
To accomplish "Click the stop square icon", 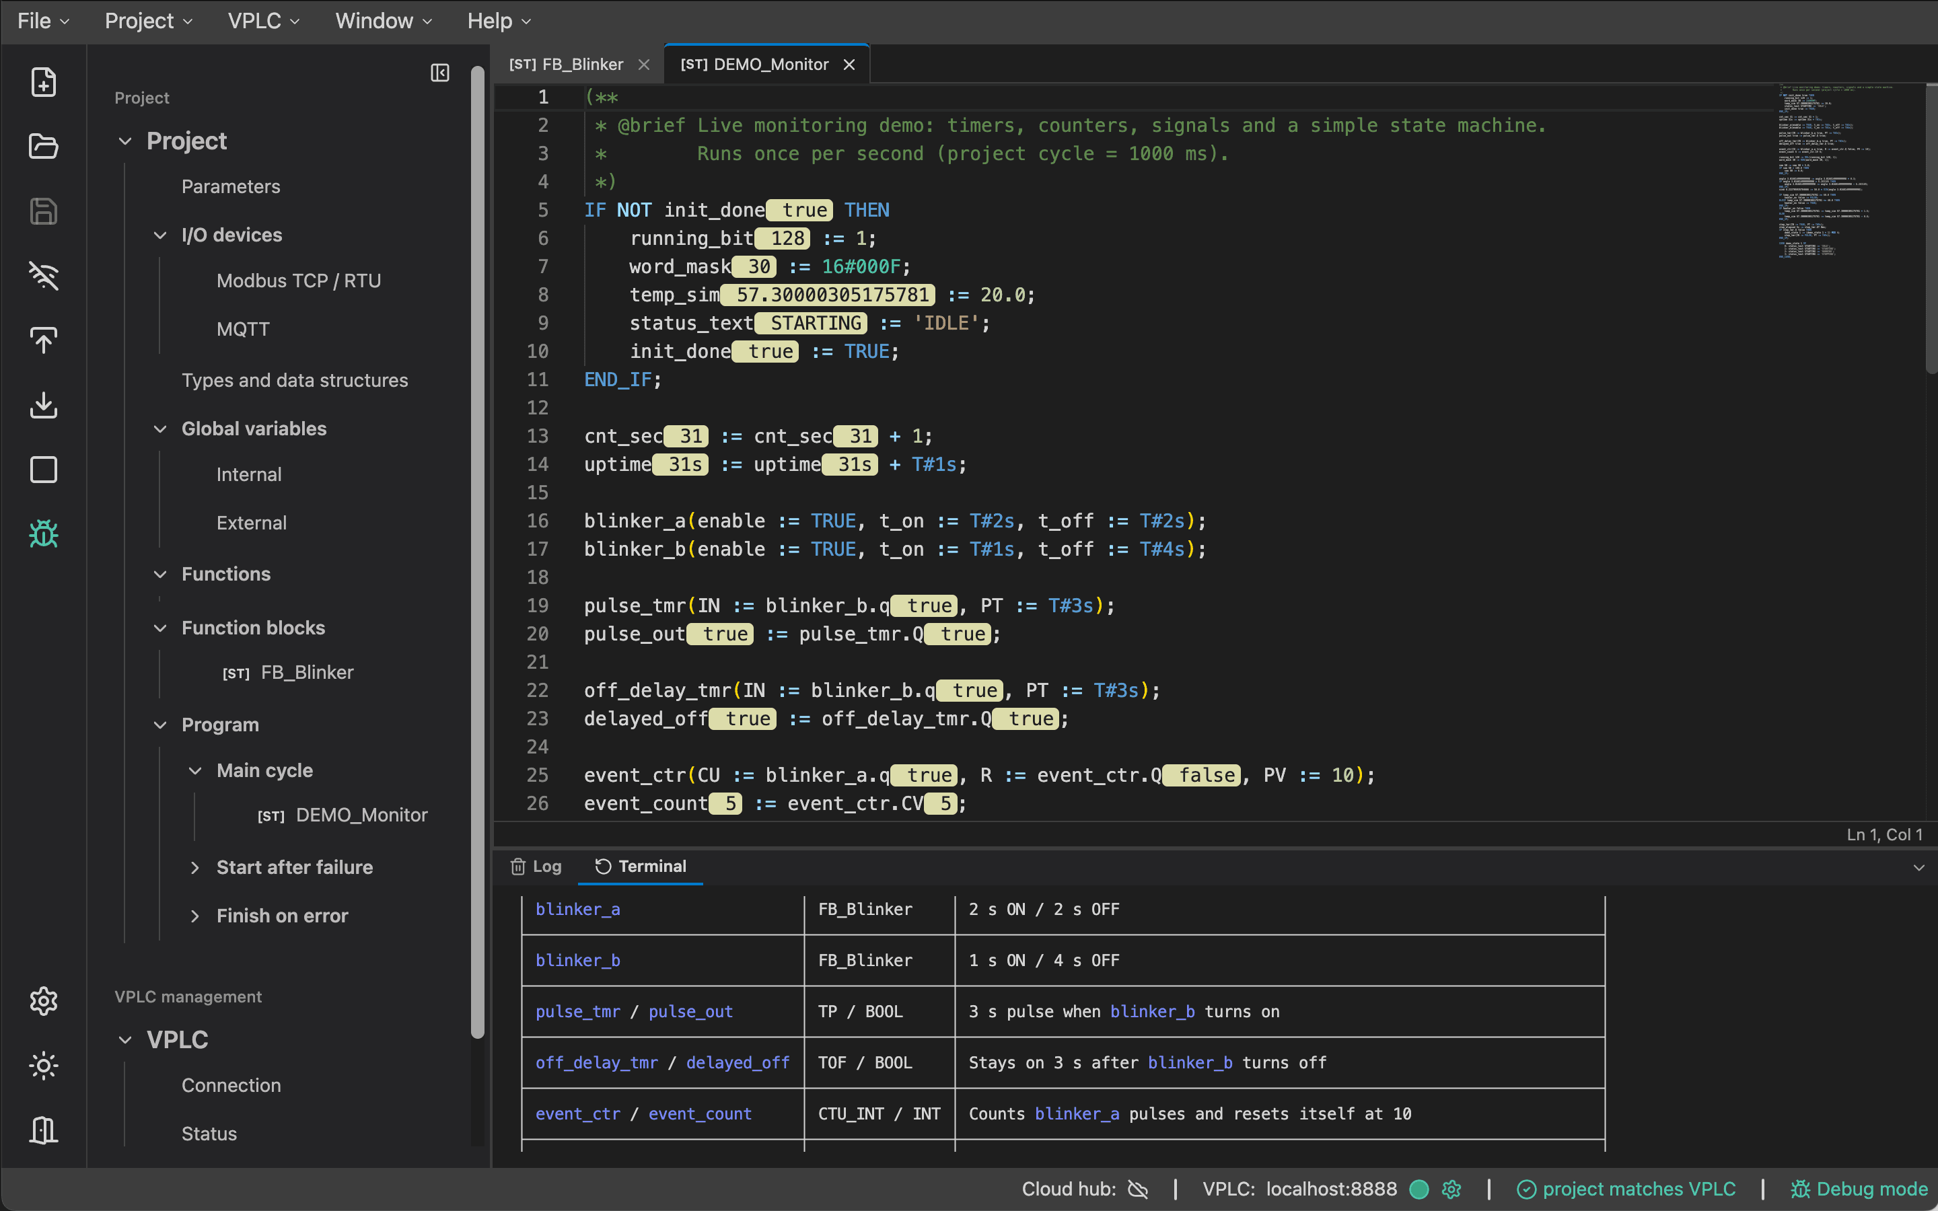I will pos(43,470).
